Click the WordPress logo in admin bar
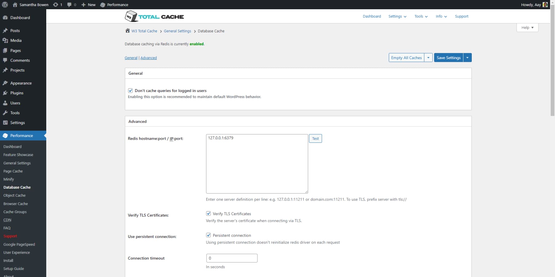Image resolution: width=555 pixels, height=277 pixels. click(x=4, y=5)
